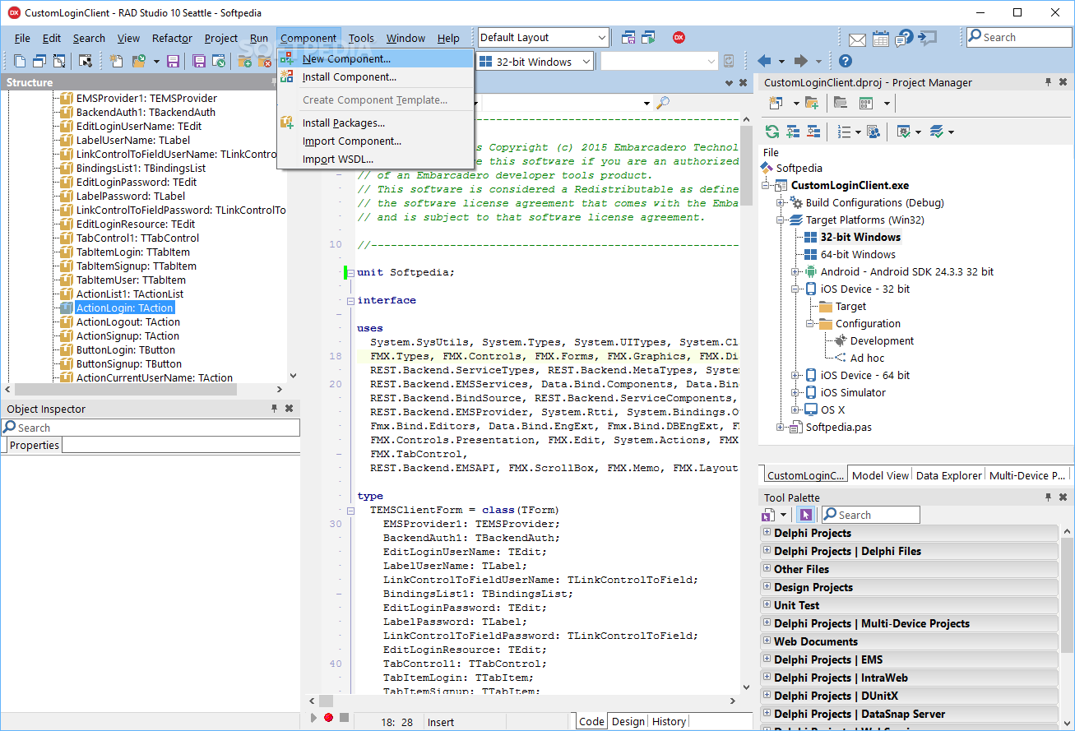Expand the Build Configurations (Debug) node
This screenshot has width=1075, height=731.
(x=781, y=202)
